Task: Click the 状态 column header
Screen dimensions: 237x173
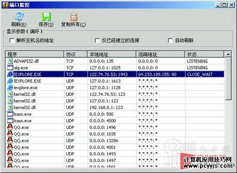Action: click(x=204, y=54)
